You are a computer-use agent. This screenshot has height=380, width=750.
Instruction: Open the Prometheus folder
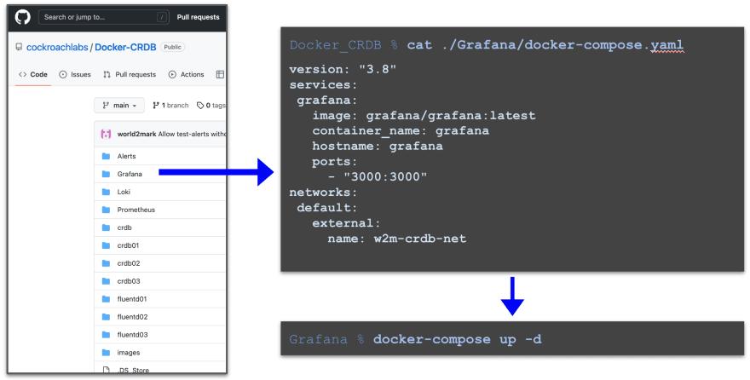(x=136, y=210)
